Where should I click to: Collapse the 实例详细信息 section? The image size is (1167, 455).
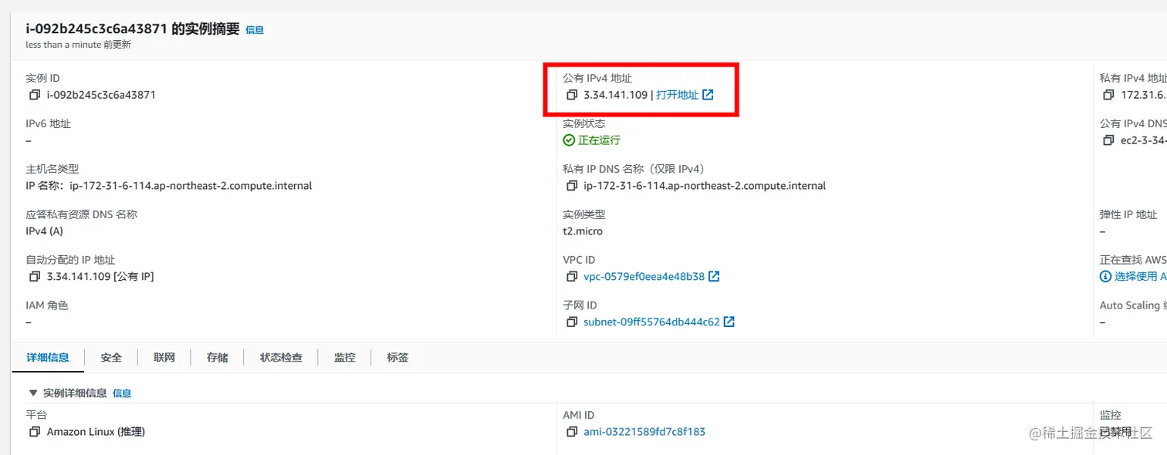pyautogui.click(x=33, y=393)
